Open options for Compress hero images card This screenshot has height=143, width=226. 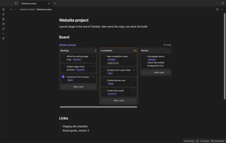click(x=93, y=76)
